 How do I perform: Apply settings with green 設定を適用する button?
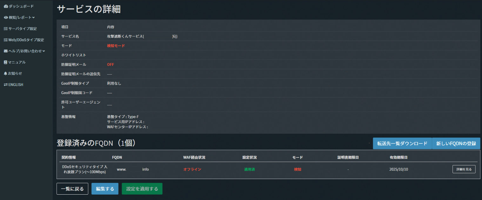coord(142,189)
